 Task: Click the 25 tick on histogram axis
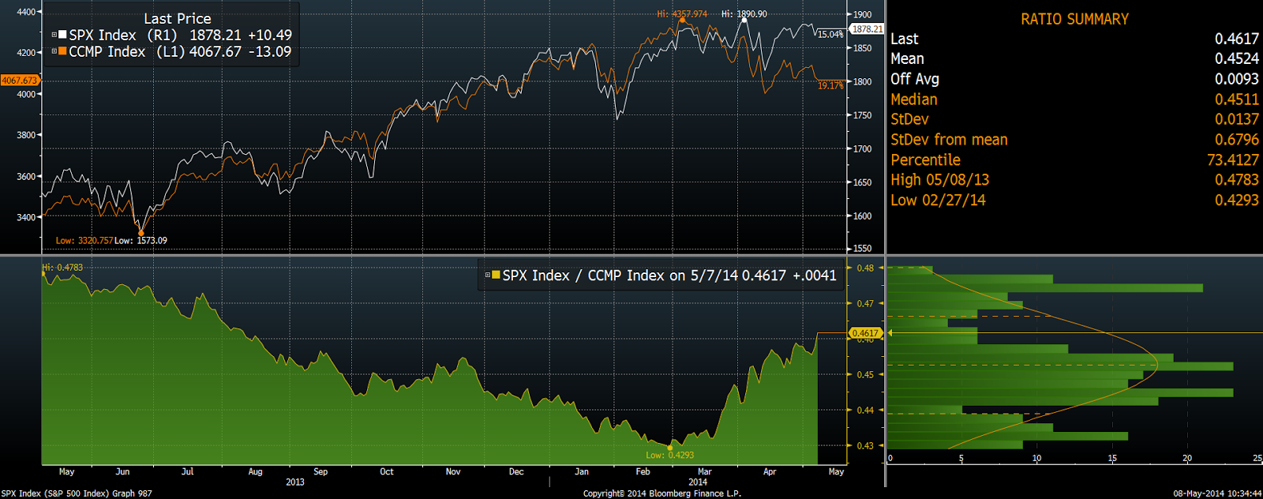click(1257, 458)
